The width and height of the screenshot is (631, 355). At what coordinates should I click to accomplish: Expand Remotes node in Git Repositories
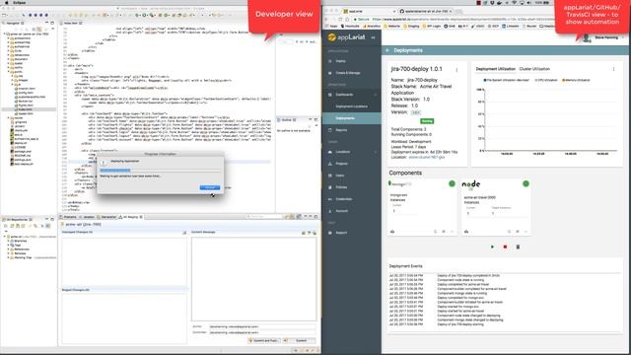coord(9,253)
